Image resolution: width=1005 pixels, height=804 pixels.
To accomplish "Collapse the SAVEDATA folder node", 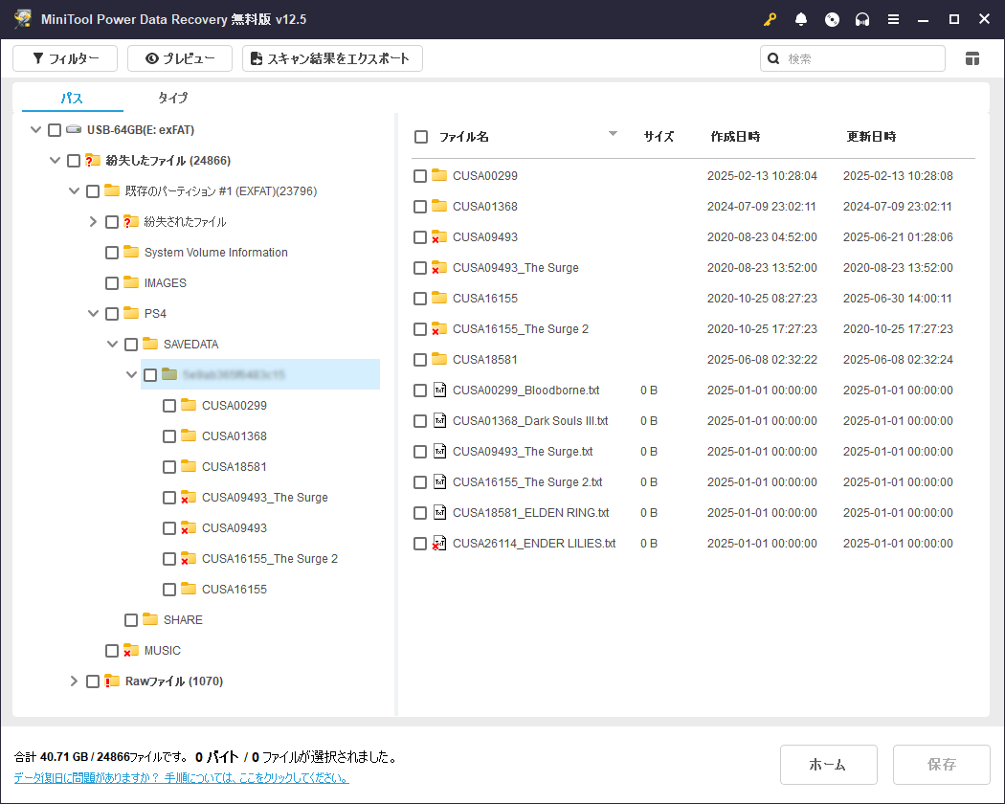I will (112, 345).
